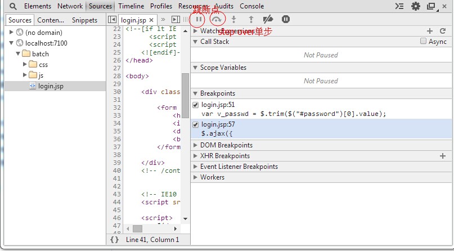Image resolution: width=454 pixels, height=251 pixels.
Task: Switch to the Elements tab
Action: (38, 6)
